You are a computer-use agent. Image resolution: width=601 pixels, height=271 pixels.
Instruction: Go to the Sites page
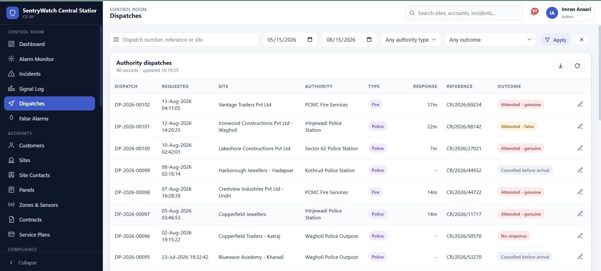pyautogui.click(x=50, y=160)
